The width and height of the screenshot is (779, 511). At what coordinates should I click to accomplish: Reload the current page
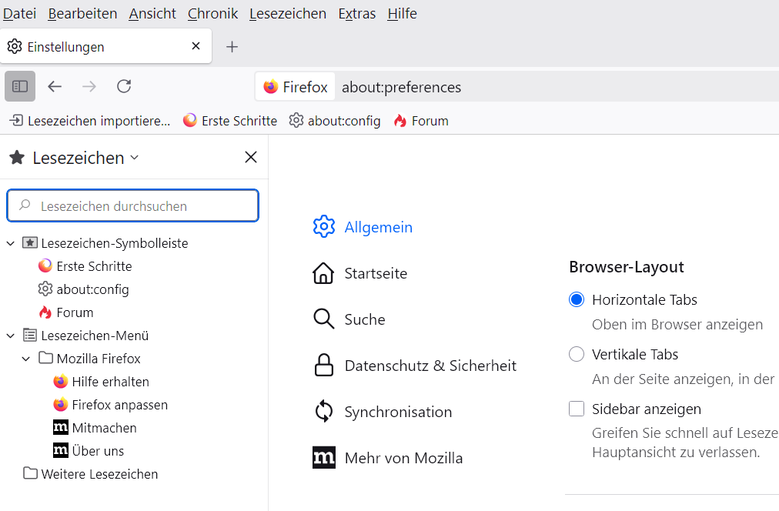tap(124, 86)
